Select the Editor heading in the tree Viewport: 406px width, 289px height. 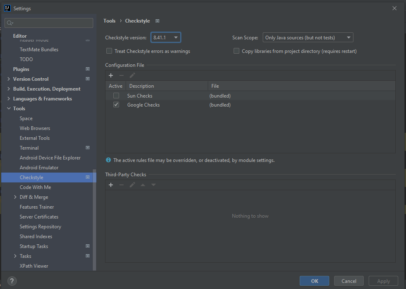(x=20, y=36)
